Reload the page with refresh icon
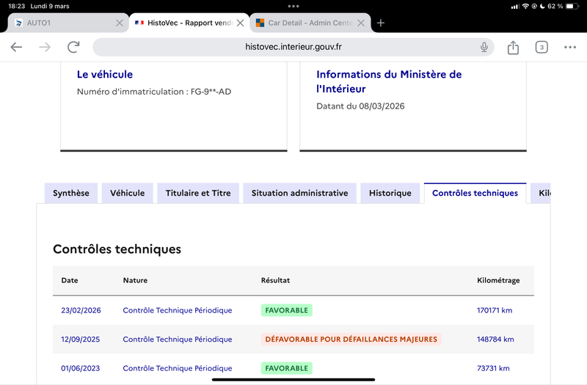The width and height of the screenshot is (587, 385). coord(73,48)
